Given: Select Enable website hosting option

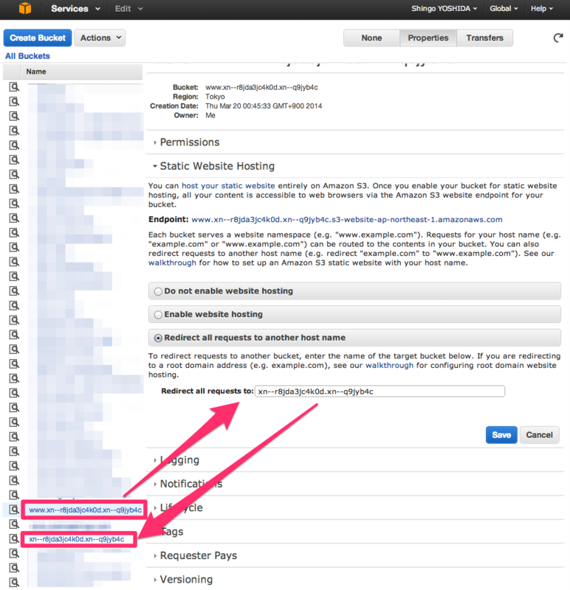Looking at the screenshot, I should pos(158,315).
